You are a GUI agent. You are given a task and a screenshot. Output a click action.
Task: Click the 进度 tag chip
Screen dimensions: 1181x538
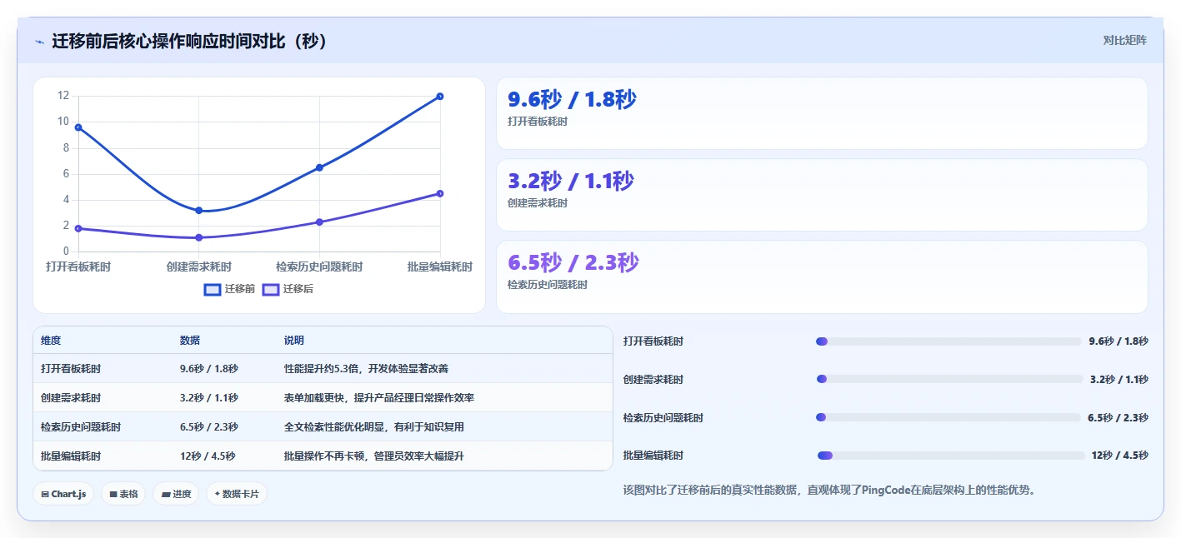point(177,494)
